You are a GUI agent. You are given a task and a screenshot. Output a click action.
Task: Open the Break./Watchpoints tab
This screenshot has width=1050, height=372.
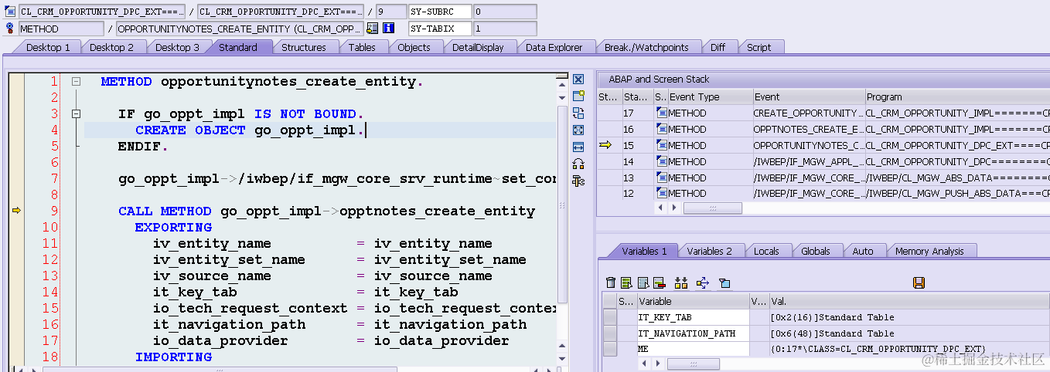pyautogui.click(x=646, y=47)
